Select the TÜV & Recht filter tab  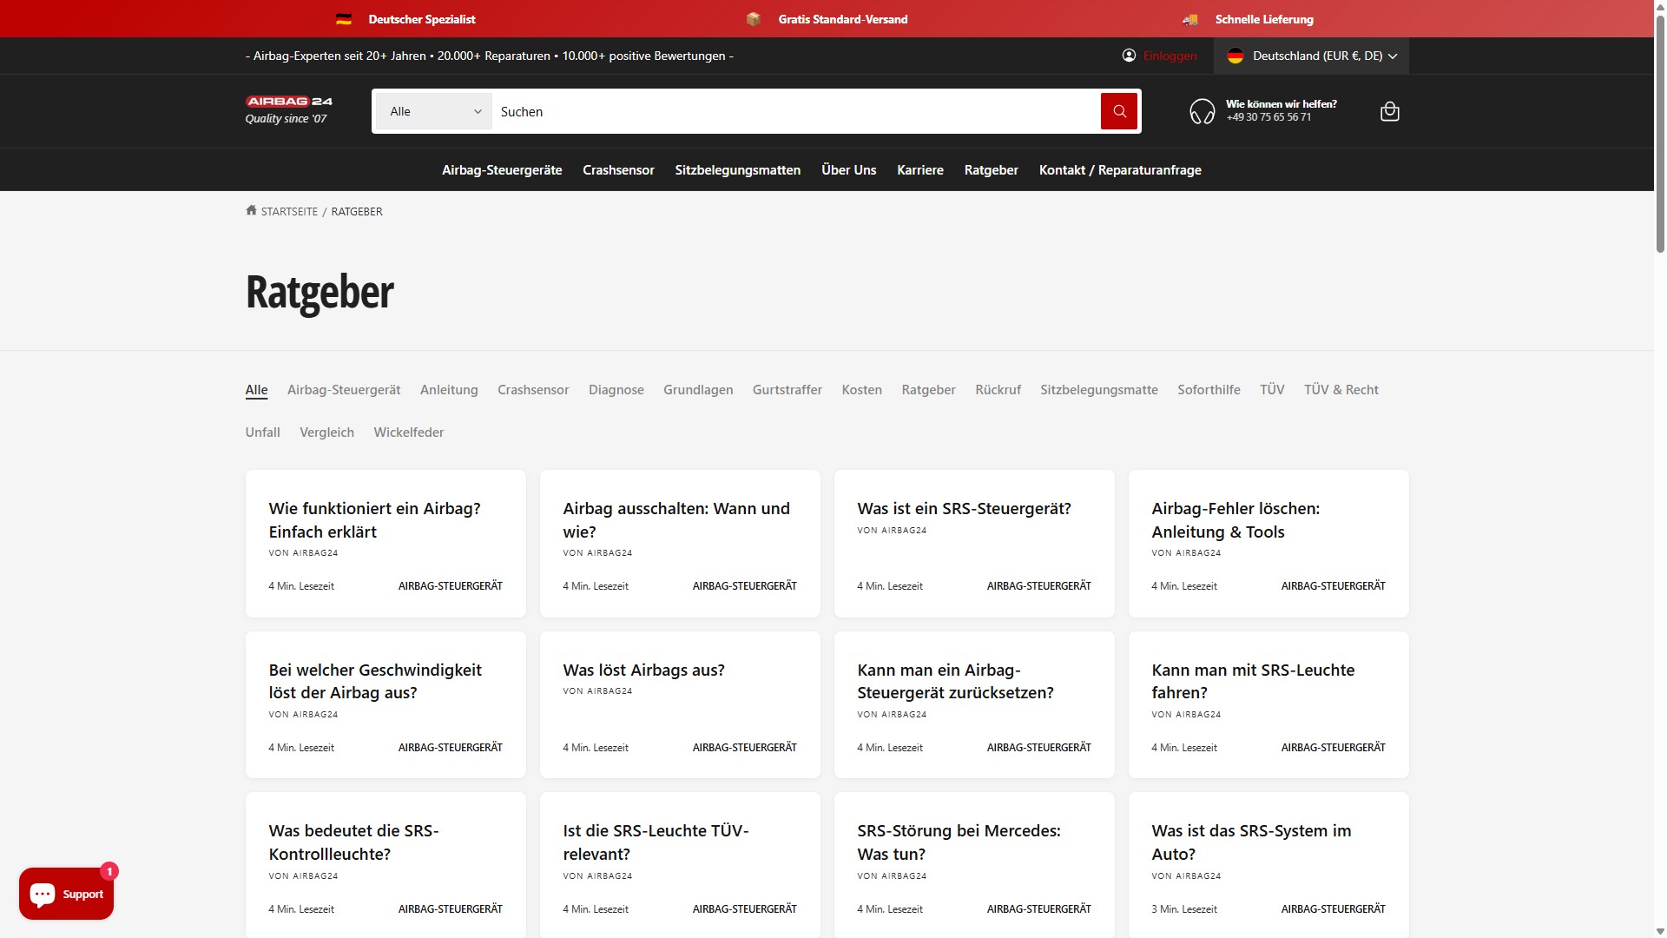[x=1341, y=390]
